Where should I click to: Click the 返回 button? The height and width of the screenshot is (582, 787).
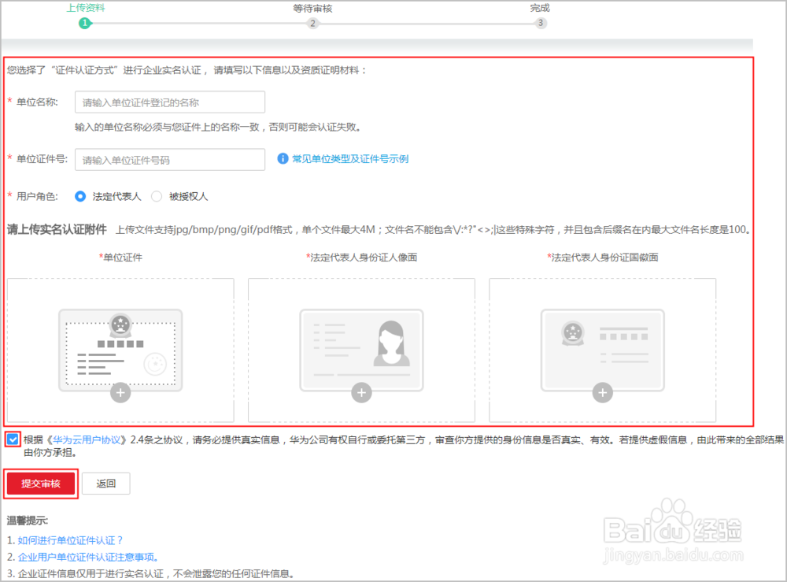tap(106, 484)
